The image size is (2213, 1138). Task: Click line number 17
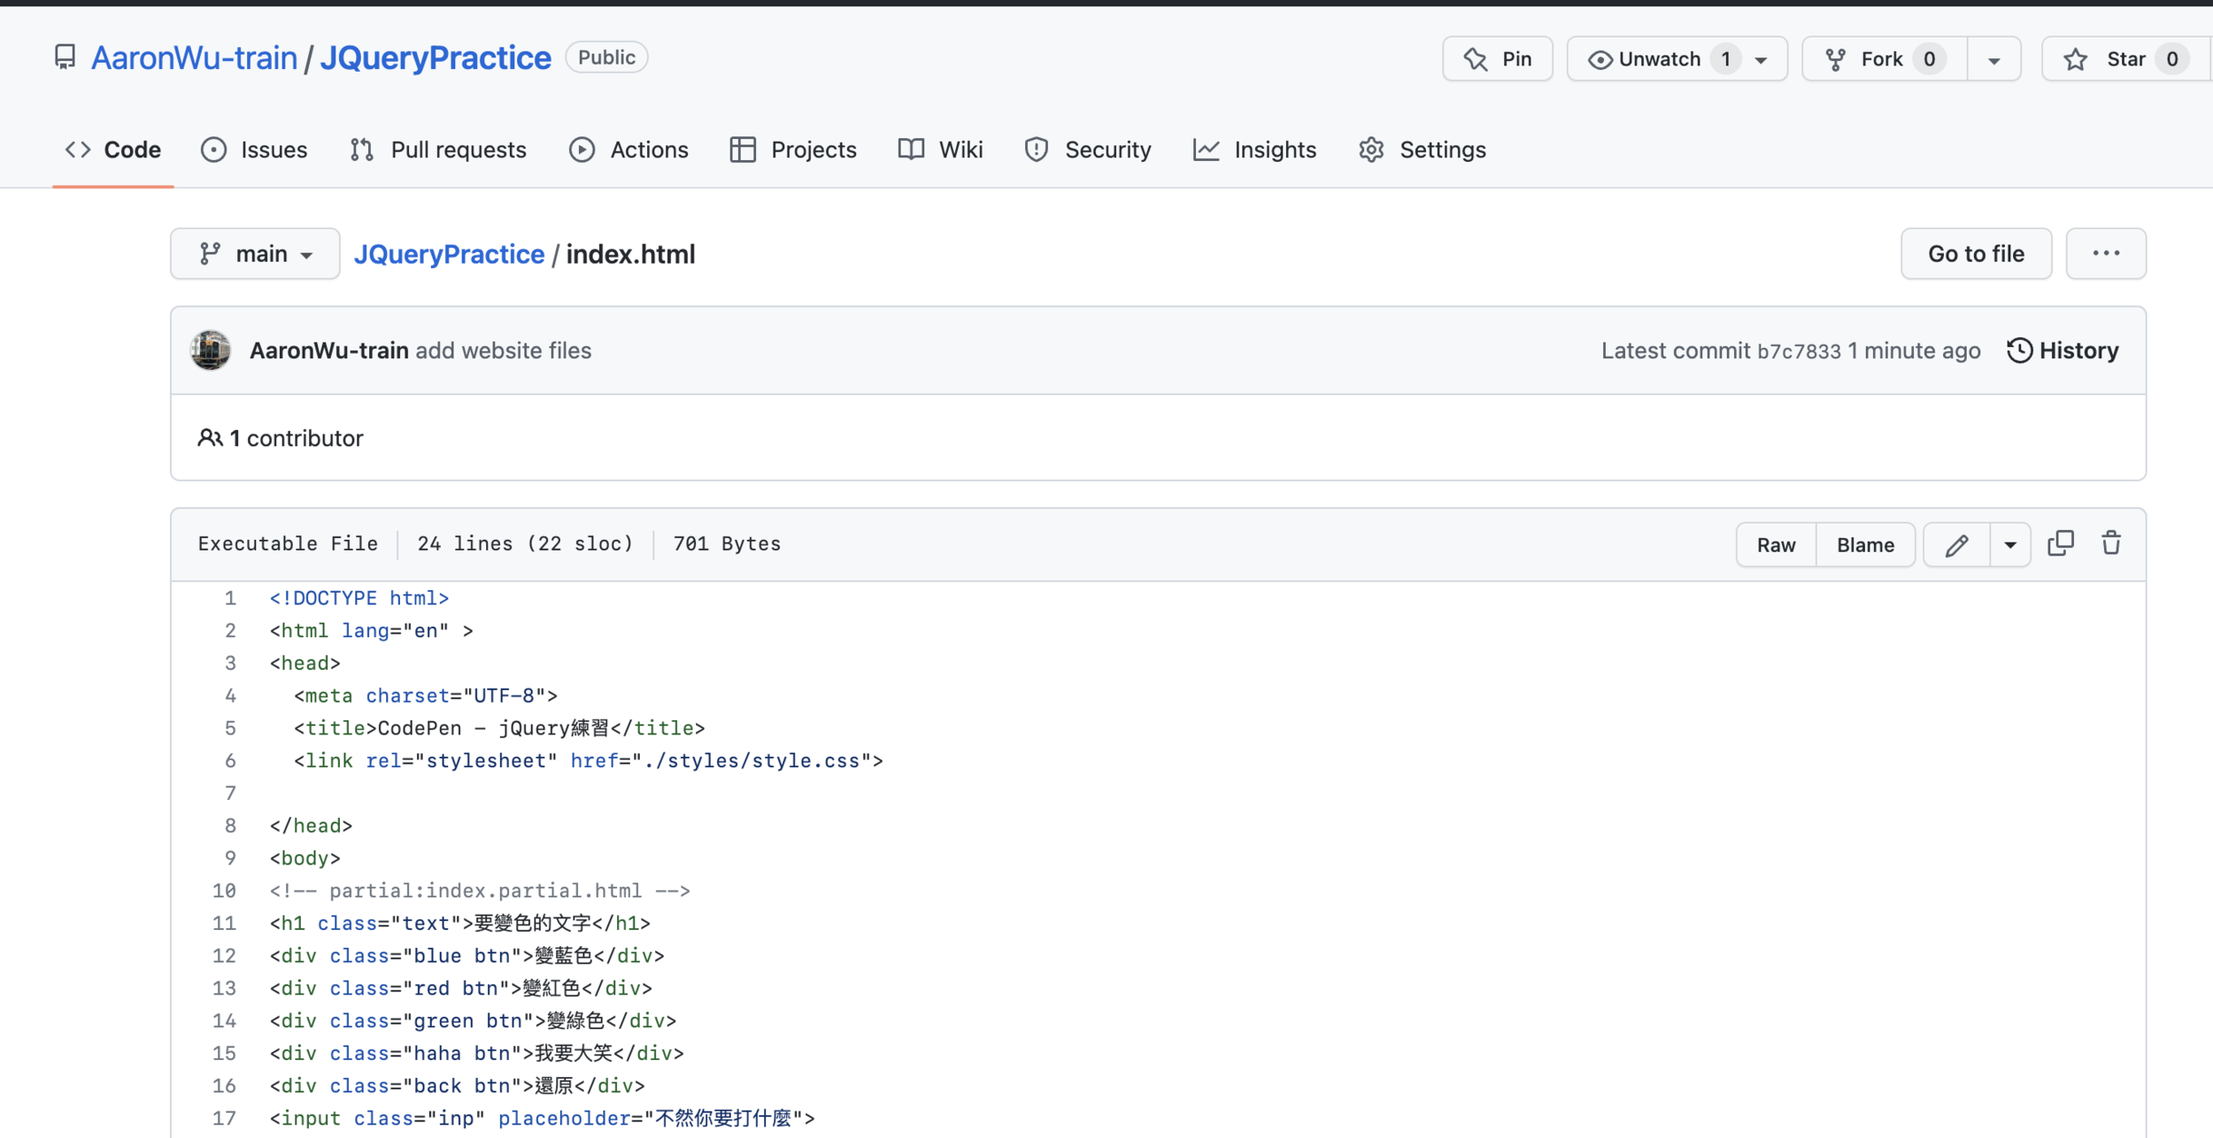coord(224,1119)
